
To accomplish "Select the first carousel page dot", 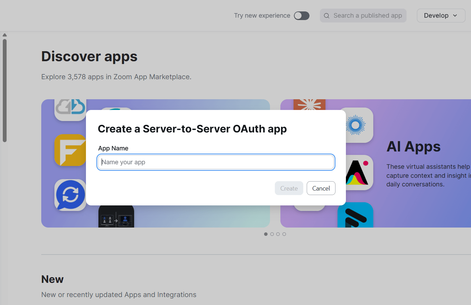I will (x=266, y=234).
